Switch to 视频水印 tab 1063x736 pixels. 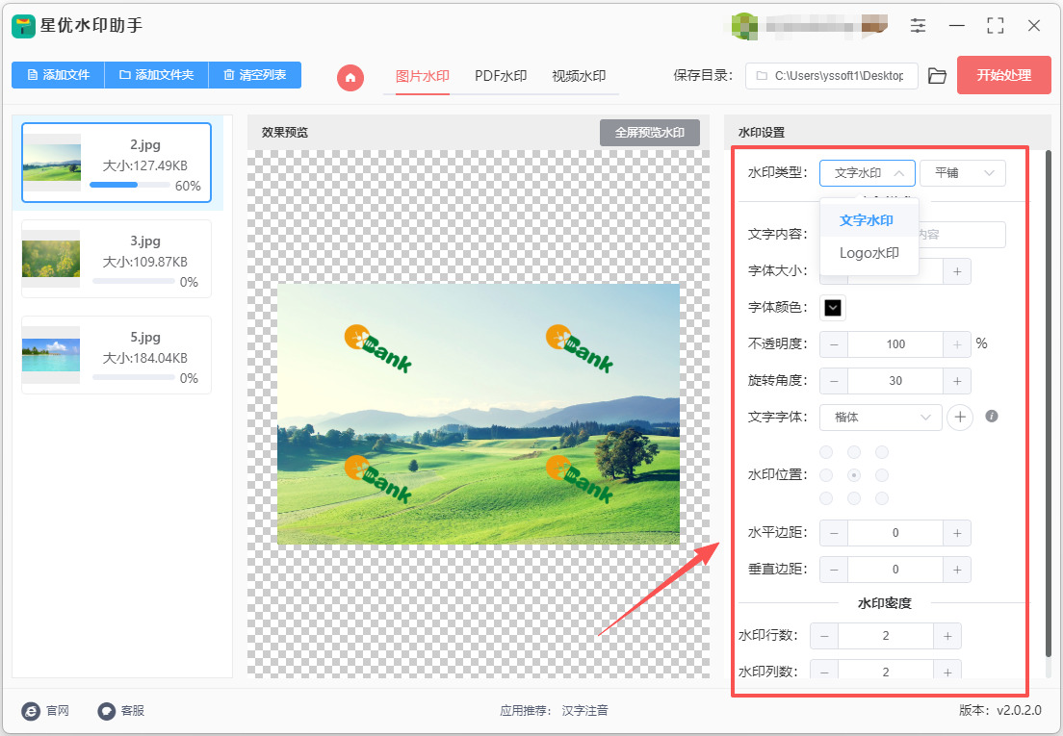[579, 76]
